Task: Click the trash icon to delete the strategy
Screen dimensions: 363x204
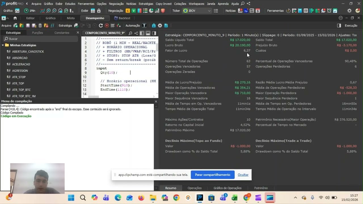Action: pyautogui.click(x=40, y=25)
